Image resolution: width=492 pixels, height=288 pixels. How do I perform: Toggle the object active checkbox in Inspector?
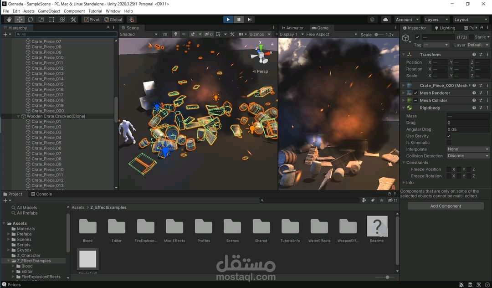[x=417, y=37]
